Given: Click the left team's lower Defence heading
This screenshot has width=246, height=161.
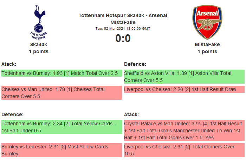Looking at the screenshot, I should coord(12,114).
